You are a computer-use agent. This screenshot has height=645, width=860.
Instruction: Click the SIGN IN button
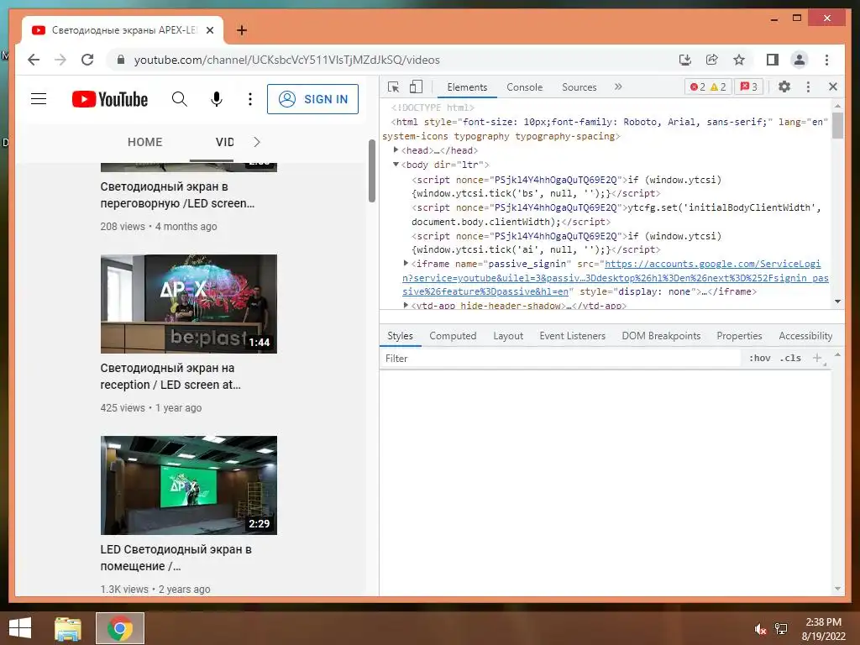(x=312, y=99)
